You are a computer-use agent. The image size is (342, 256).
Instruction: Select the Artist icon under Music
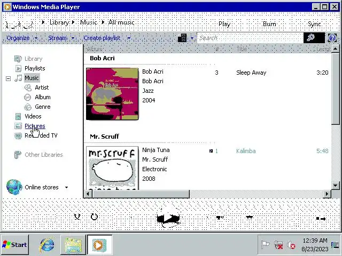coord(28,87)
